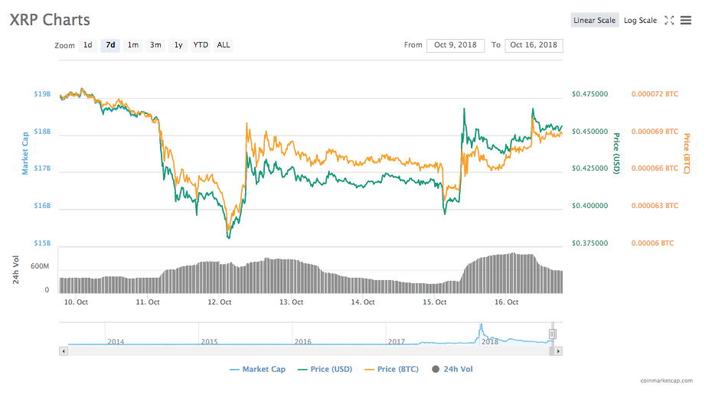This screenshot has height=394, width=712.
Task: Set zoom range to 1y
Action: click(x=178, y=45)
